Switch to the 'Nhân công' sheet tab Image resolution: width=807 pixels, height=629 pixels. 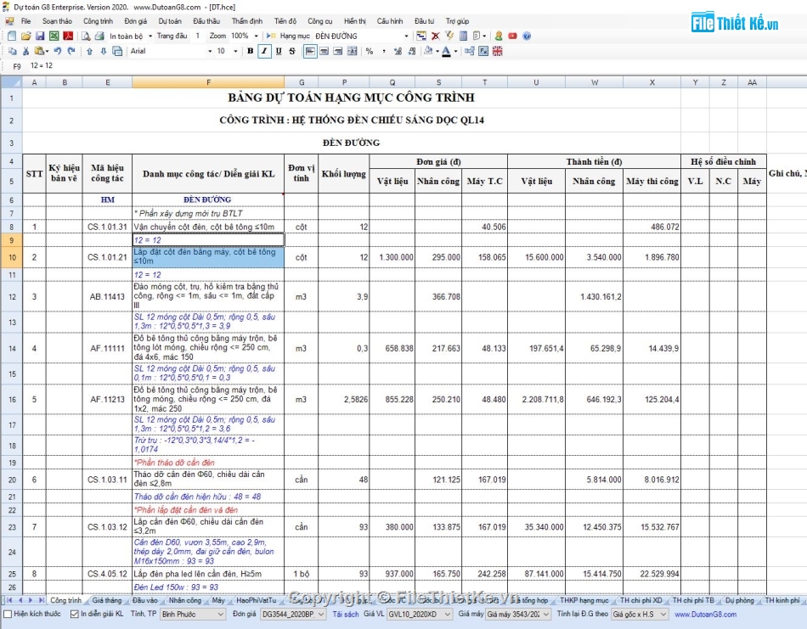(185, 600)
